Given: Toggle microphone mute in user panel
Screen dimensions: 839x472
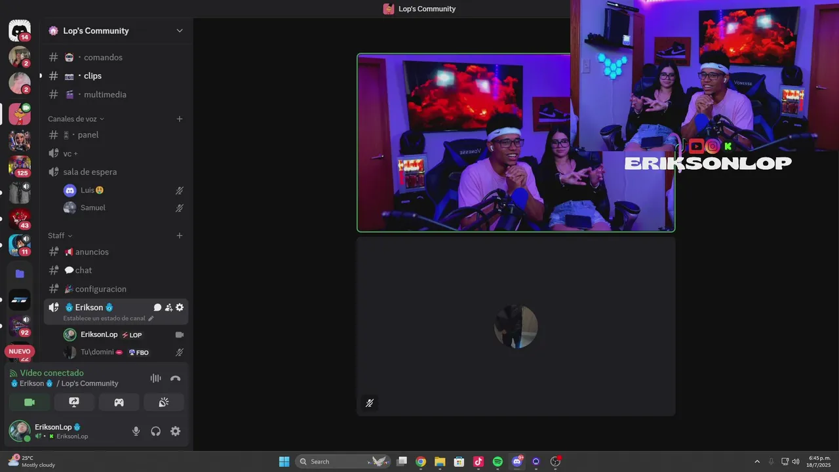Looking at the screenshot, I should (x=136, y=431).
